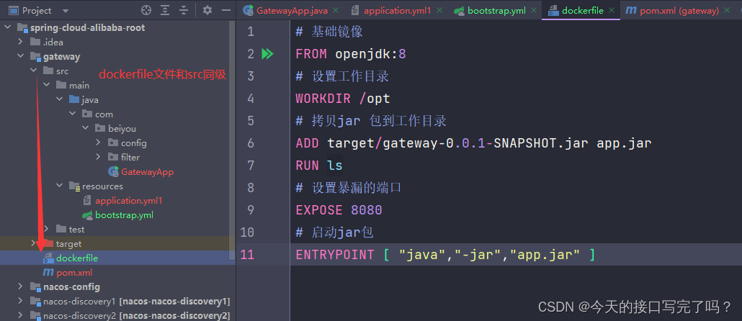Expand the config package
The image size is (742, 321).
pyautogui.click(x=98, y=143)
